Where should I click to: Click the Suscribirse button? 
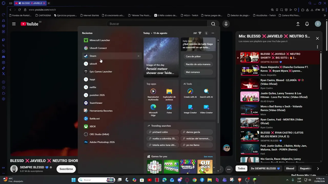click(66, 169)
